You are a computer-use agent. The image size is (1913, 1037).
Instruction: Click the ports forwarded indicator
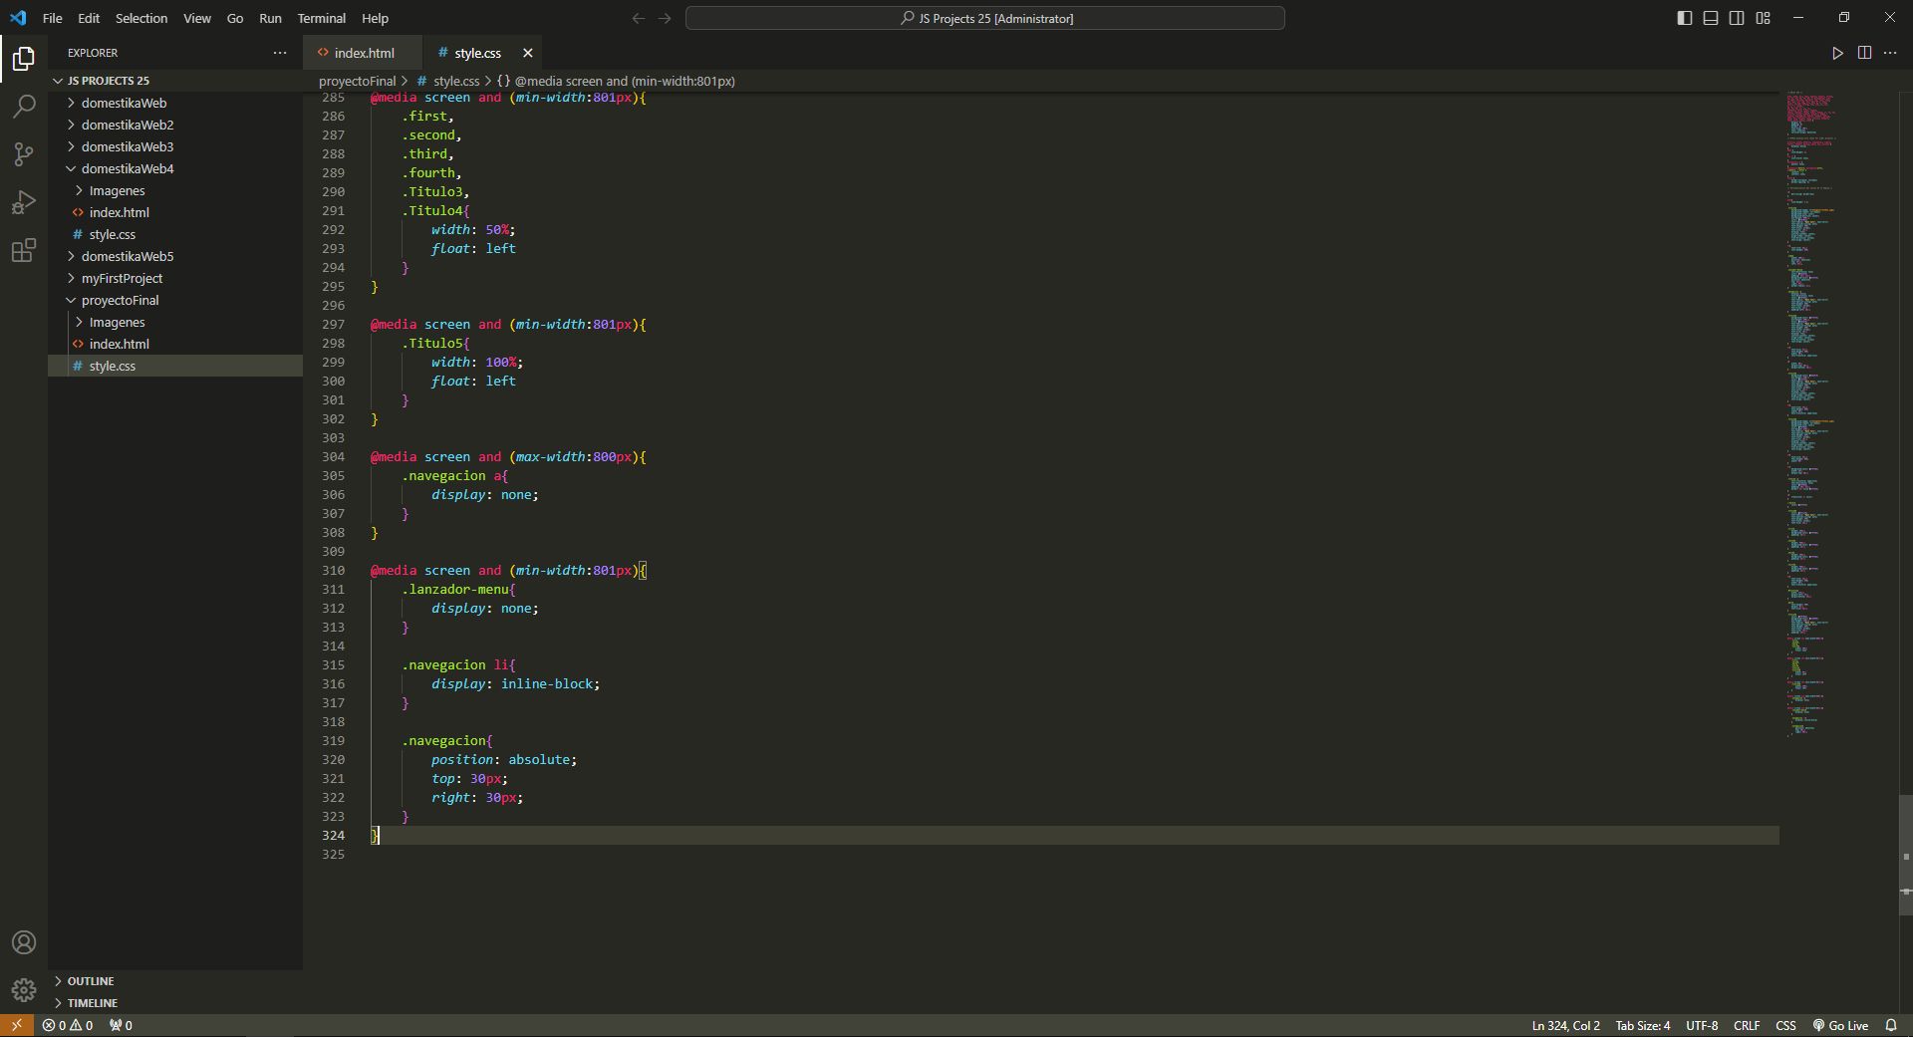click(x=121, y=1025)
